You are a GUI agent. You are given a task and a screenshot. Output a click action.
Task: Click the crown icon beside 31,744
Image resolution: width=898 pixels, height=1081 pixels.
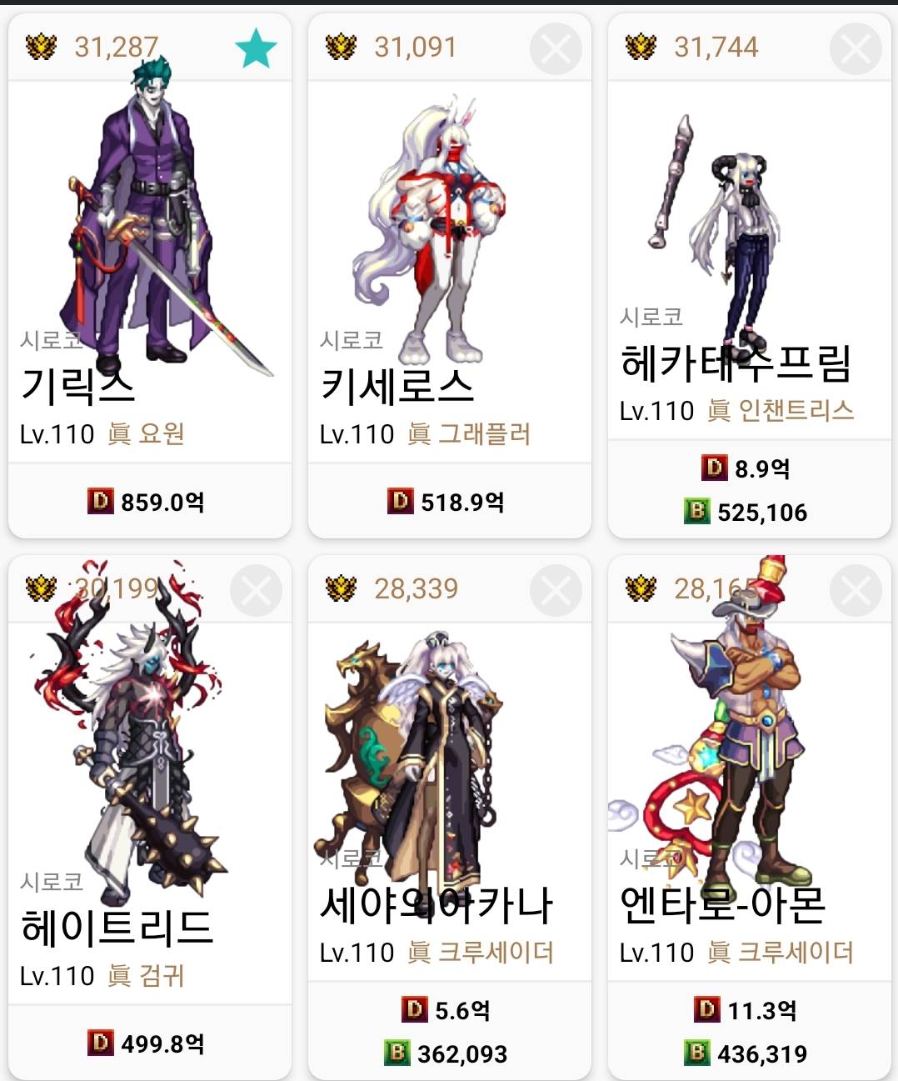coord(641,48)
